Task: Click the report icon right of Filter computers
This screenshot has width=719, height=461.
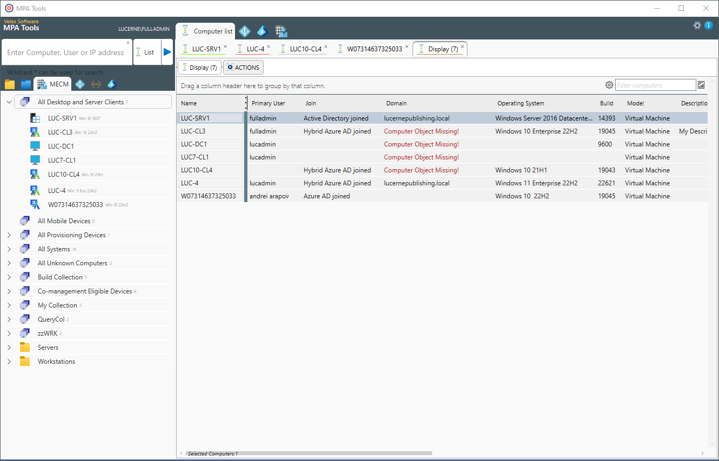Action: 701,85
